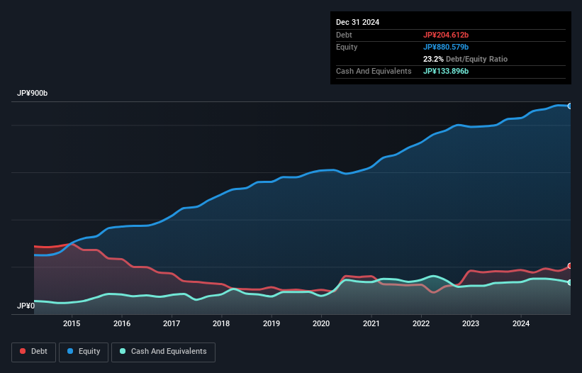Image resolution: width=582 pixels, height=373 pixels.
Task: Click the 2020 axis label
Action: 321,323
